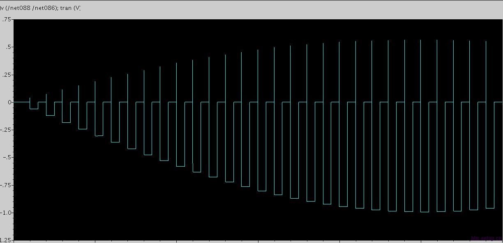Click the -.25 y-axis label
Image resolution: width=503 pixels, height=243 pixels.
click(6, 130)
